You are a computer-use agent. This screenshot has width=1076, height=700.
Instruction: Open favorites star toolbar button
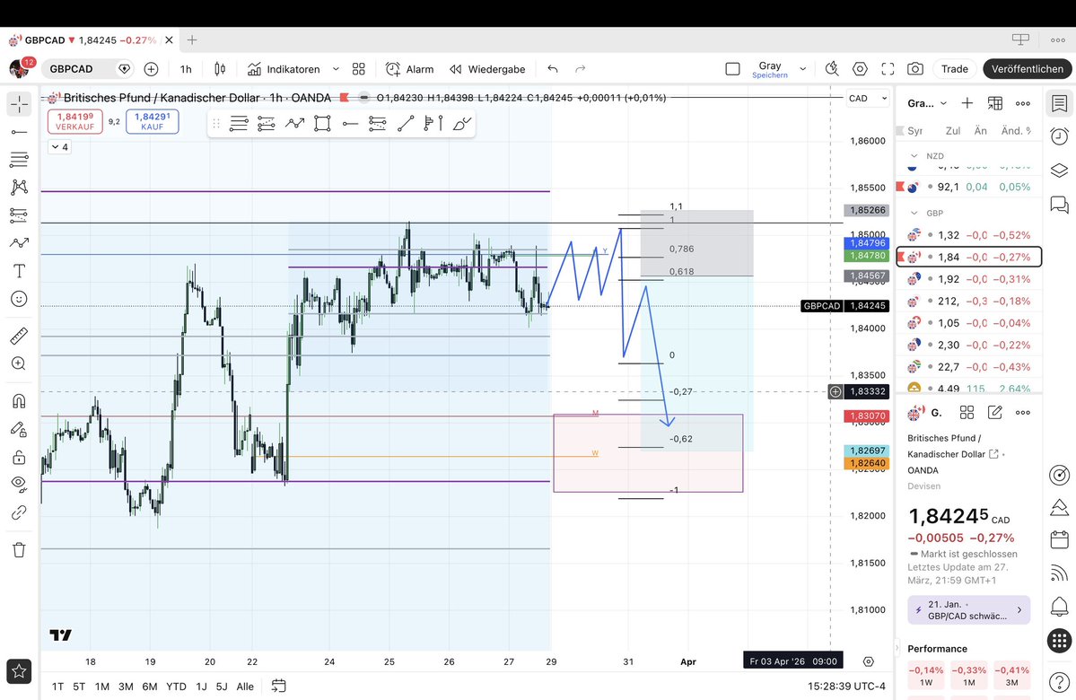[x=19, y=671]
